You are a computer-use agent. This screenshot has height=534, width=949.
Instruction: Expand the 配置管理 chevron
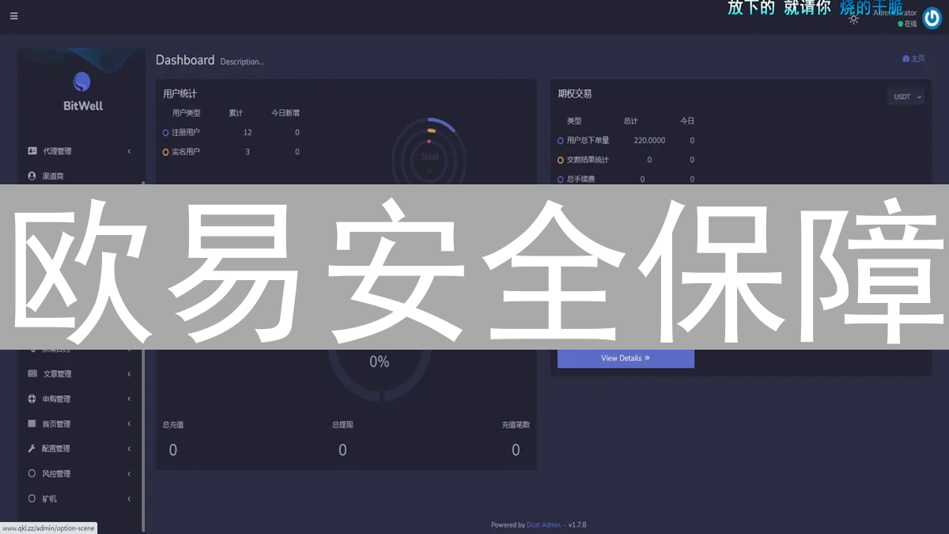pos(129,449)
